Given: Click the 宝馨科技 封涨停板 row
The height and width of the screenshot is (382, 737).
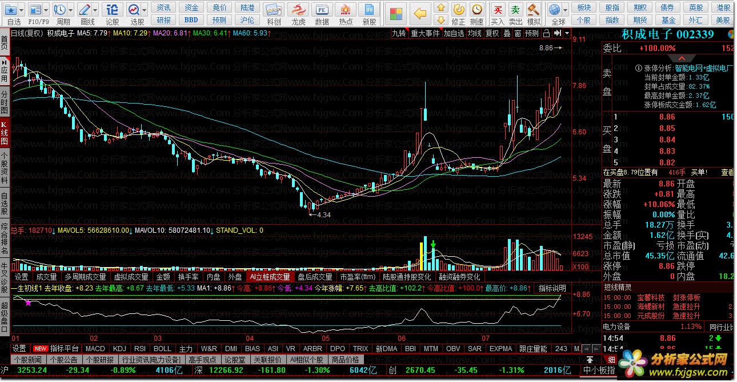Looking at the screenshot, I should pos(668,297).
